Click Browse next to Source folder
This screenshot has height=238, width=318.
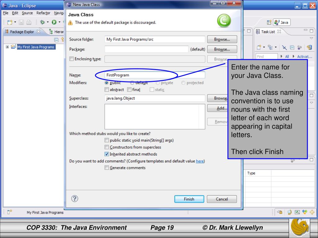(222, 39)
